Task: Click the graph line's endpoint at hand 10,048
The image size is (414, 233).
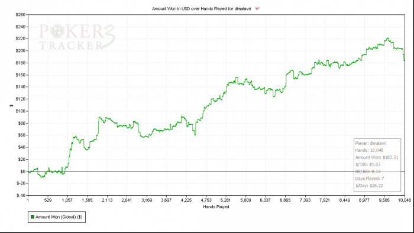Action: (x=404, y=60)
